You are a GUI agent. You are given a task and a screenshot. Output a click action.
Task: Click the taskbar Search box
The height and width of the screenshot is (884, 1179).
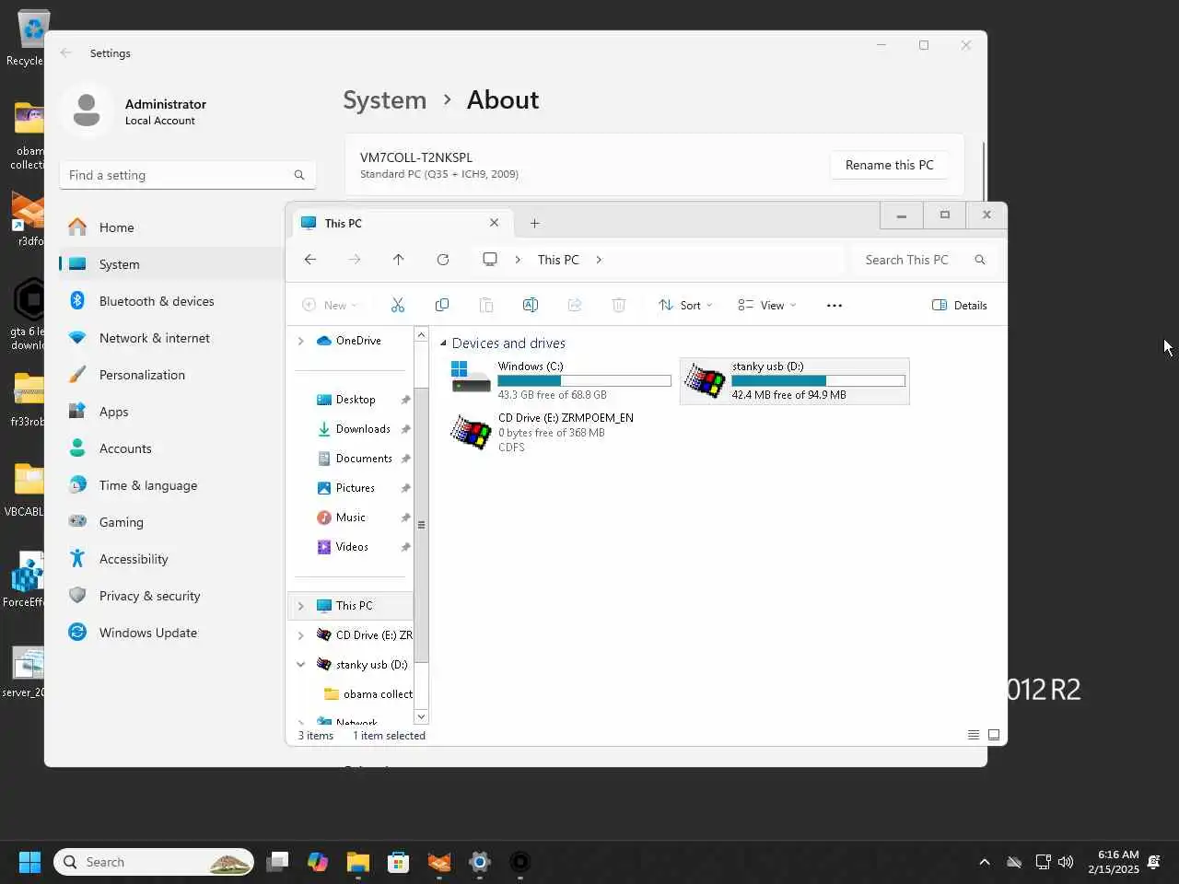(154, 862)
